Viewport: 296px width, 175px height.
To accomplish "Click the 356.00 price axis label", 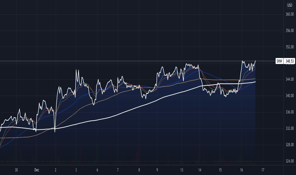I will tap(290, 31).
